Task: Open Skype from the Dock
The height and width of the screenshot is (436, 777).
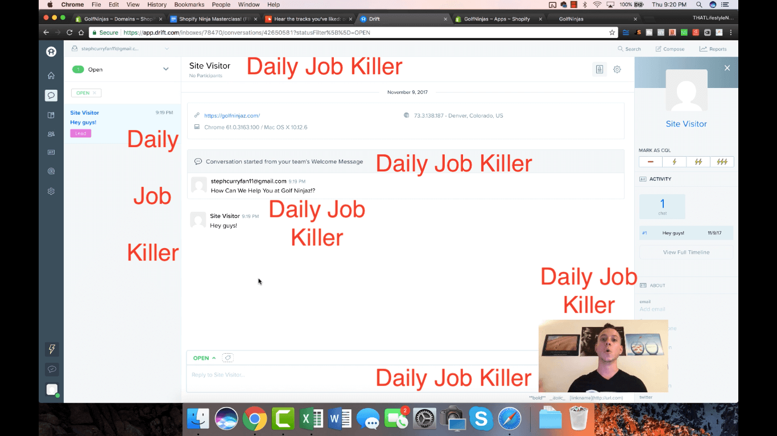Action: 481,420
